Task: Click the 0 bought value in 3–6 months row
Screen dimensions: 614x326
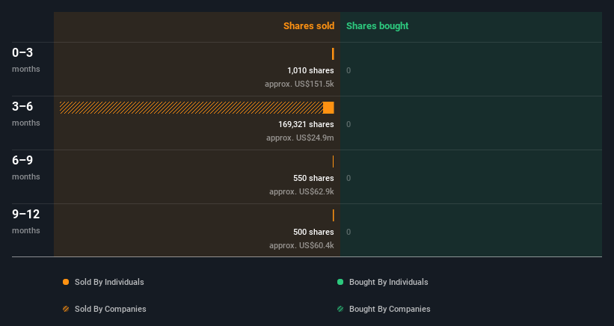Action: click(349, 124)
